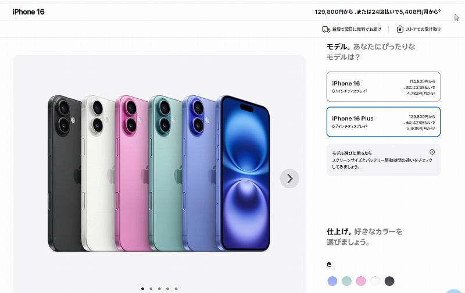
Task: Click the delivery truck icon
Action: [x=326, y=30]
